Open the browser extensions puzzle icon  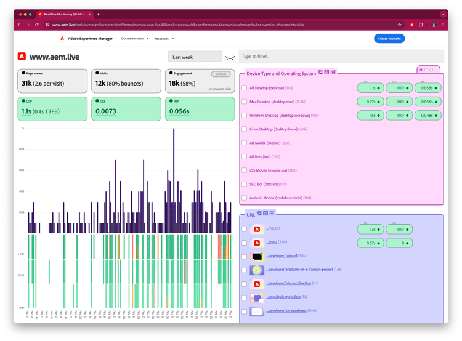pos(421,25)
